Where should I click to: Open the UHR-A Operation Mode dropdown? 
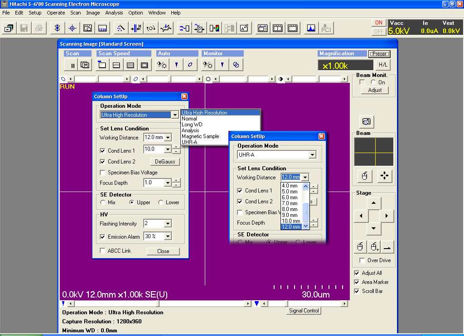[x=312, y=155]
